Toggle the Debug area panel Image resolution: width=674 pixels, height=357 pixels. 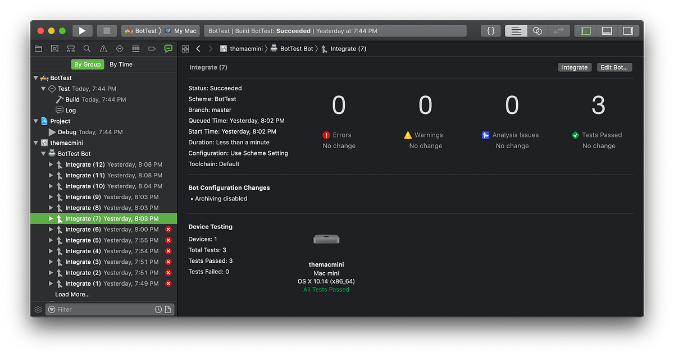(x=607, y=30)
